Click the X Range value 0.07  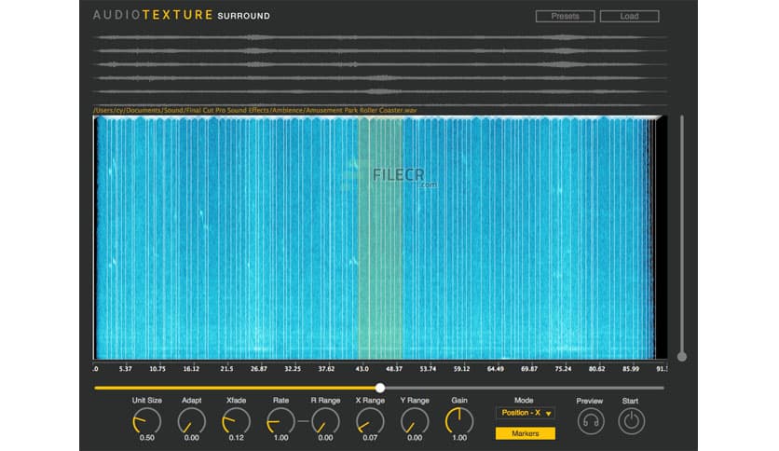(x=370, y=438)
